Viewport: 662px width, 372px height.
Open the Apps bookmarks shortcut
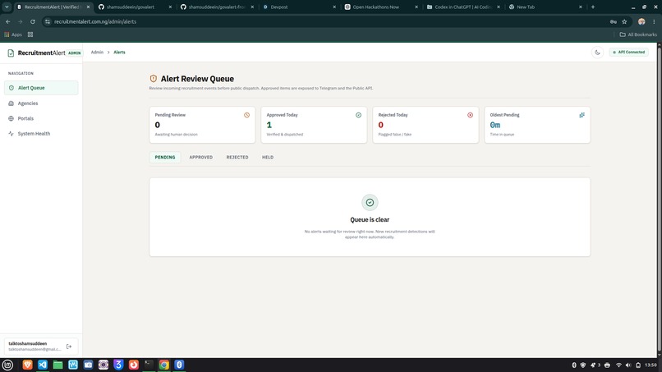tap(13, 34)
